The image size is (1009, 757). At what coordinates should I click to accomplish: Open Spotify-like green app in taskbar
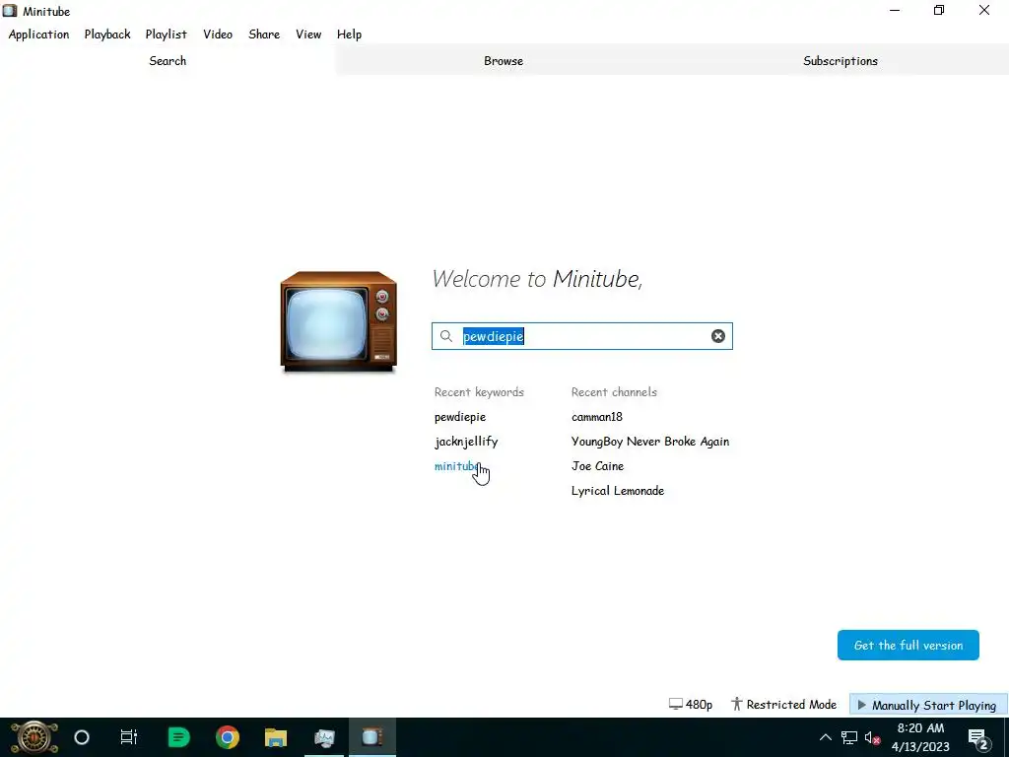(179, 737)
